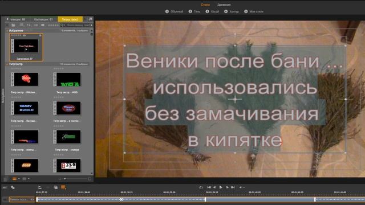Click the top-left resize handle of text box
Screen dimensions: 365x205
pyautogui.click(x=125, y=46)
